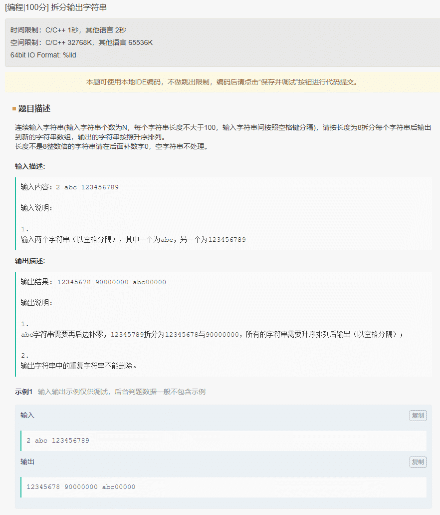The width and height of the screenshot is (440, 515).
Task: Click the 示例1 label
Action: [23, 392]
